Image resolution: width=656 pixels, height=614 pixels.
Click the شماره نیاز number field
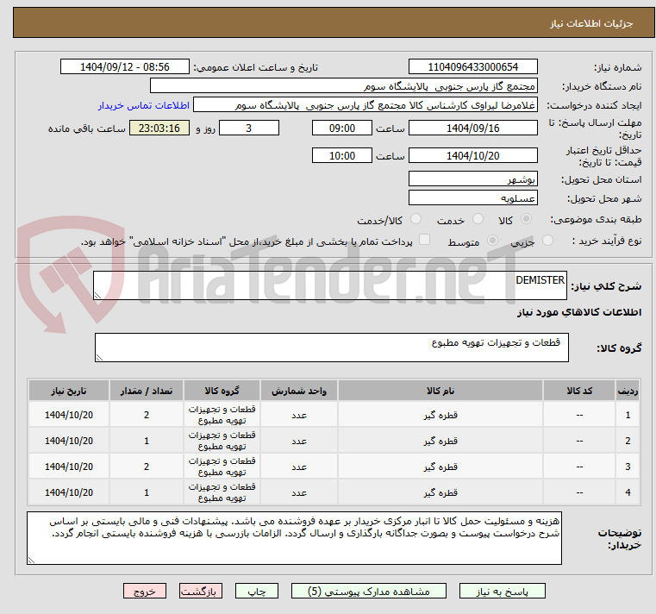tap(472, 66)
